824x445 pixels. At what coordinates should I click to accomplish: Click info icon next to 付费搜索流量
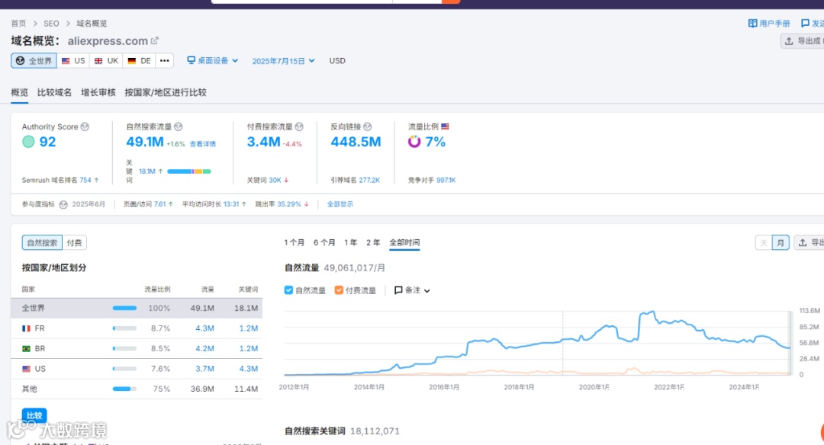(x=299, y=126)
